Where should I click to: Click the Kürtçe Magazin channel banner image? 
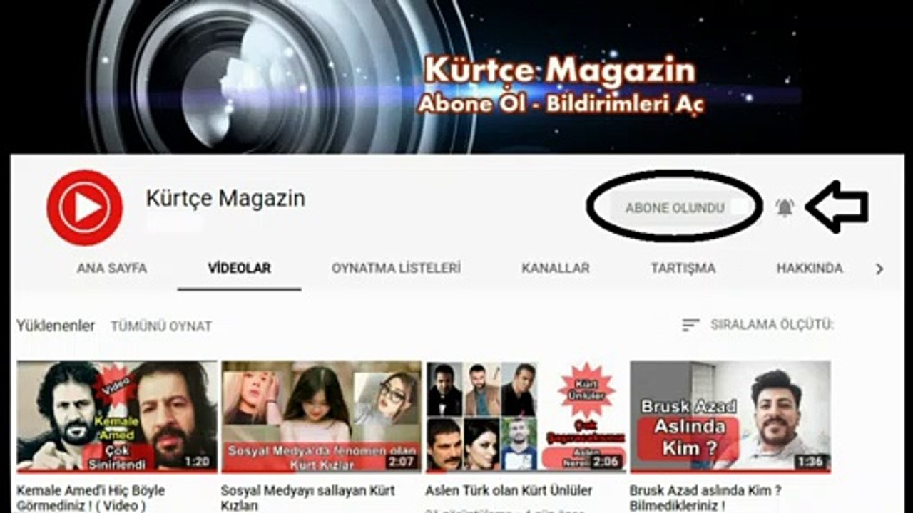pos(456,76)
